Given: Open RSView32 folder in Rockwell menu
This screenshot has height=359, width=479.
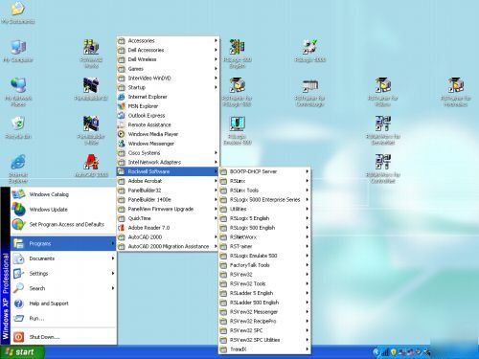Looking at the screenshot, I should [264, 275].
